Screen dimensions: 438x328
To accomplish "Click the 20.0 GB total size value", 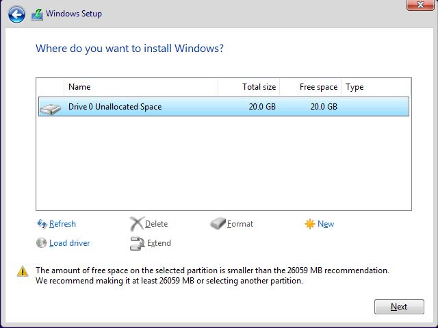I will (262, 106).
